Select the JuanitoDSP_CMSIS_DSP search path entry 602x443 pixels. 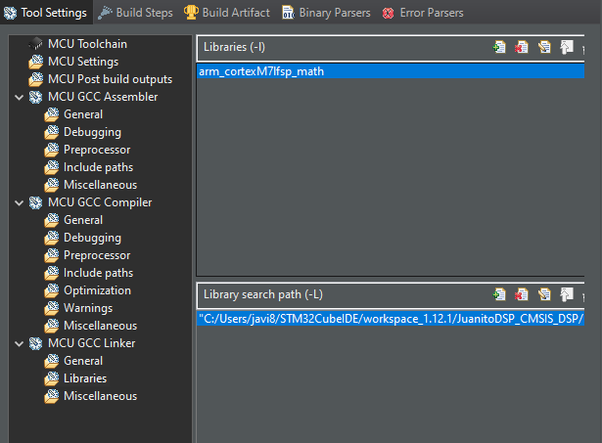pyautogui.click(x=391, y=319)
